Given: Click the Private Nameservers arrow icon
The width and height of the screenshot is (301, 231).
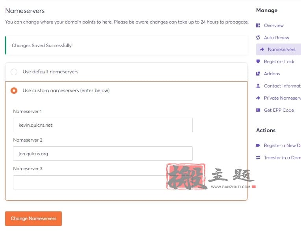Looking at the screenshot, I should 258,98.
